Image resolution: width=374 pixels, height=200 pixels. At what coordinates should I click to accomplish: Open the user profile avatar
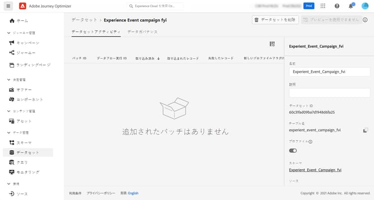[365, 6]
